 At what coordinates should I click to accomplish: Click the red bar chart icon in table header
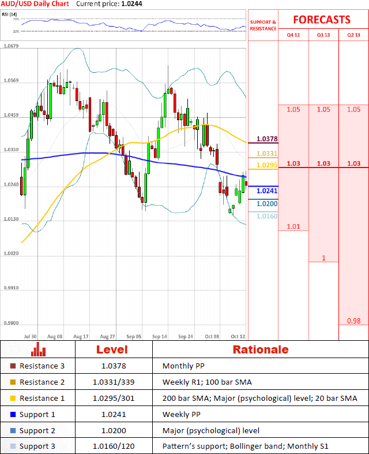[39, 349]
